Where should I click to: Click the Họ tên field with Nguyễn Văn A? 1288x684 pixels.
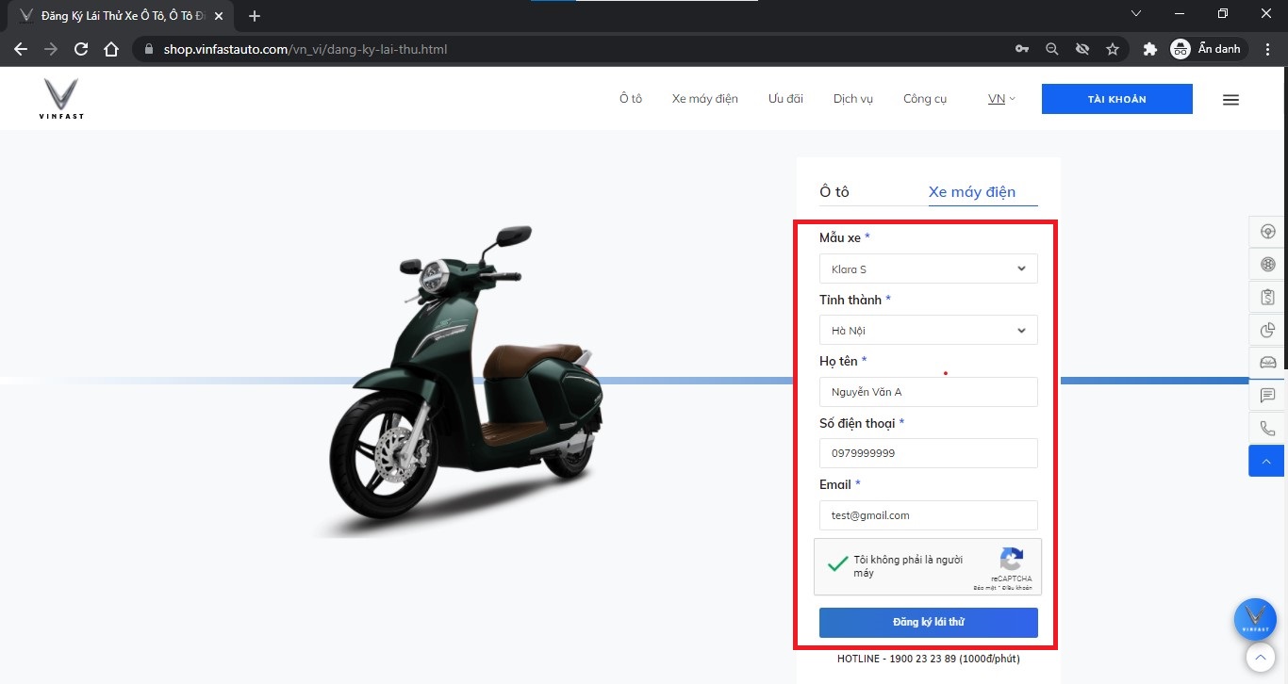[929, 392]
